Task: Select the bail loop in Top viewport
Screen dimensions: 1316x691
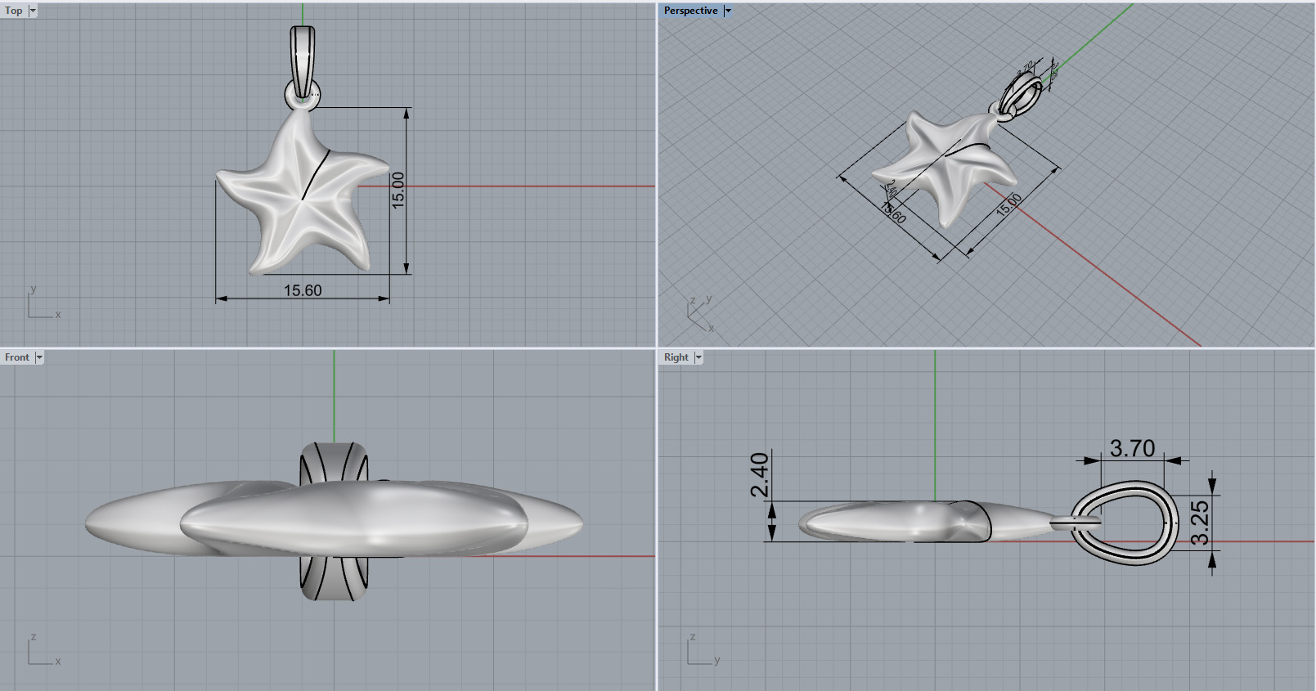Action: point(303,61)
